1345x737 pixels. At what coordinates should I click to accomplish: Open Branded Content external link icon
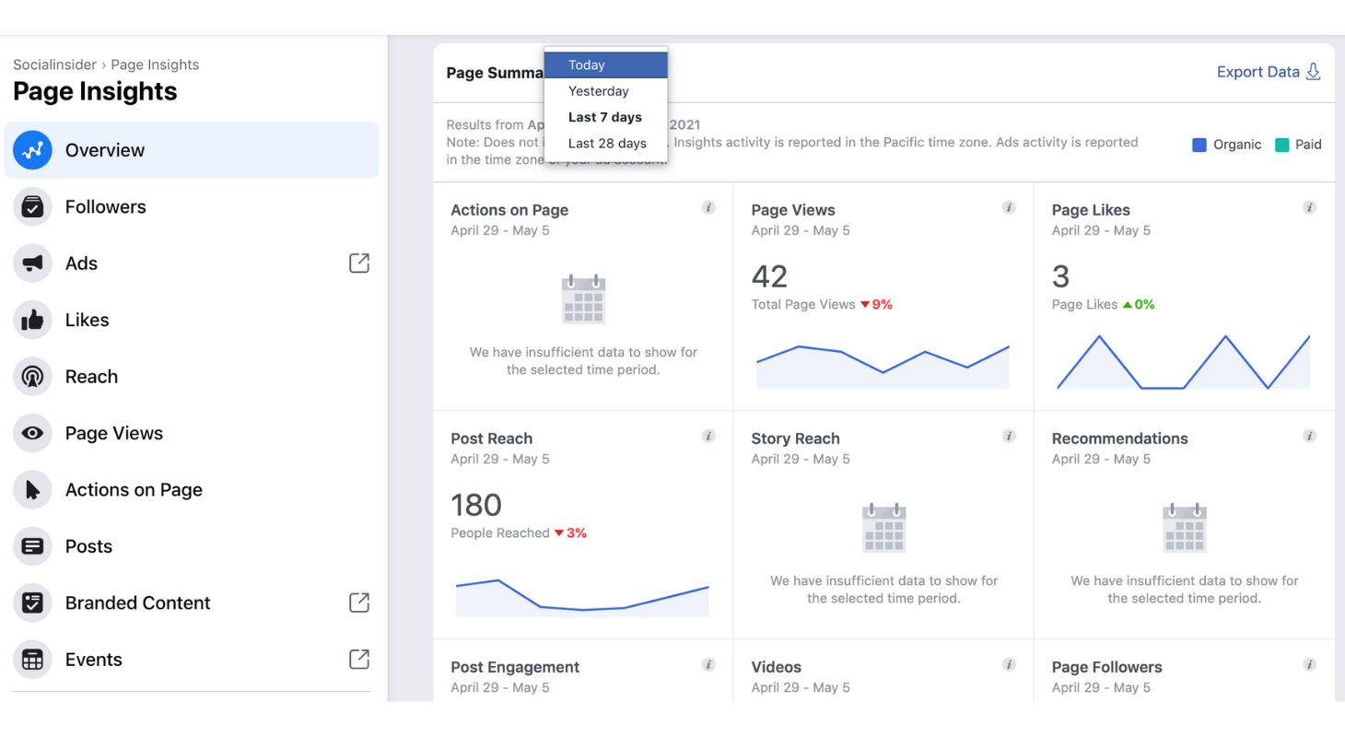[359, 603]
